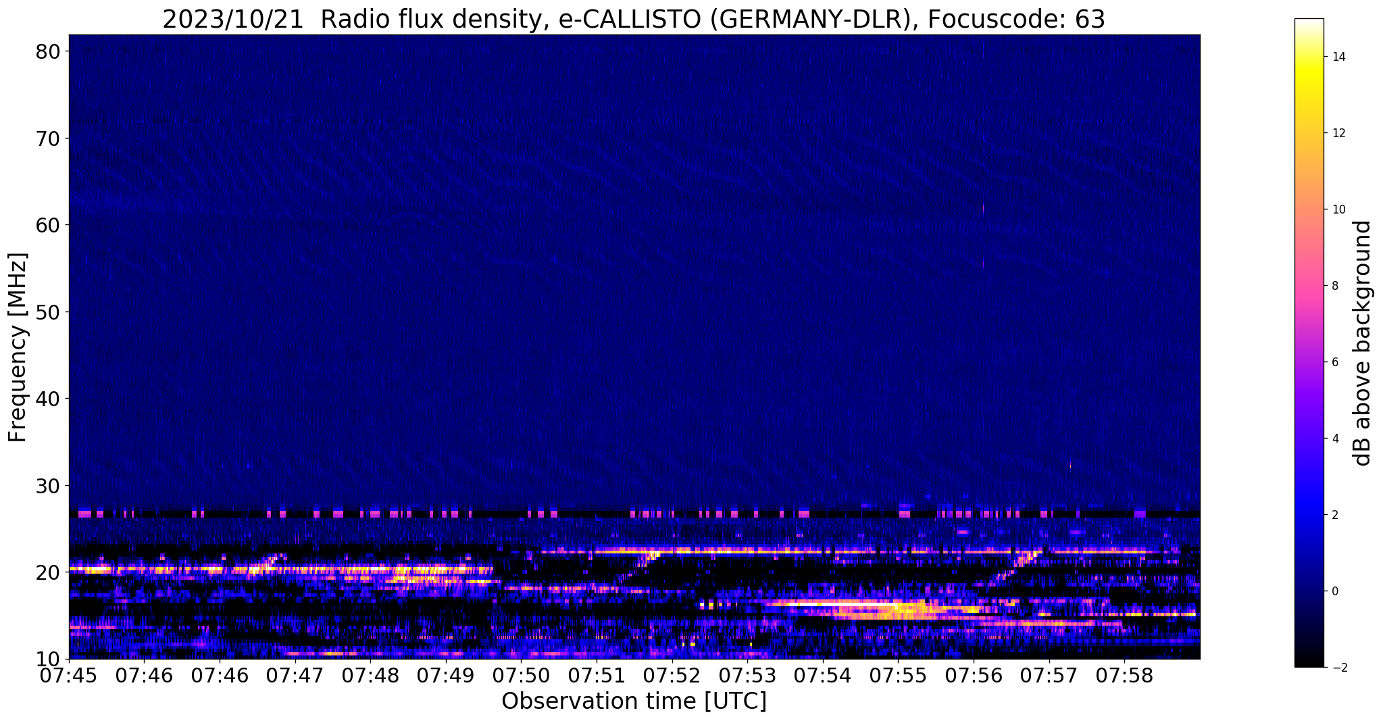Click the 07:56 time tick label
Image resolution: width=1383 pixels, height=721 pixels.
click(974, 675)
